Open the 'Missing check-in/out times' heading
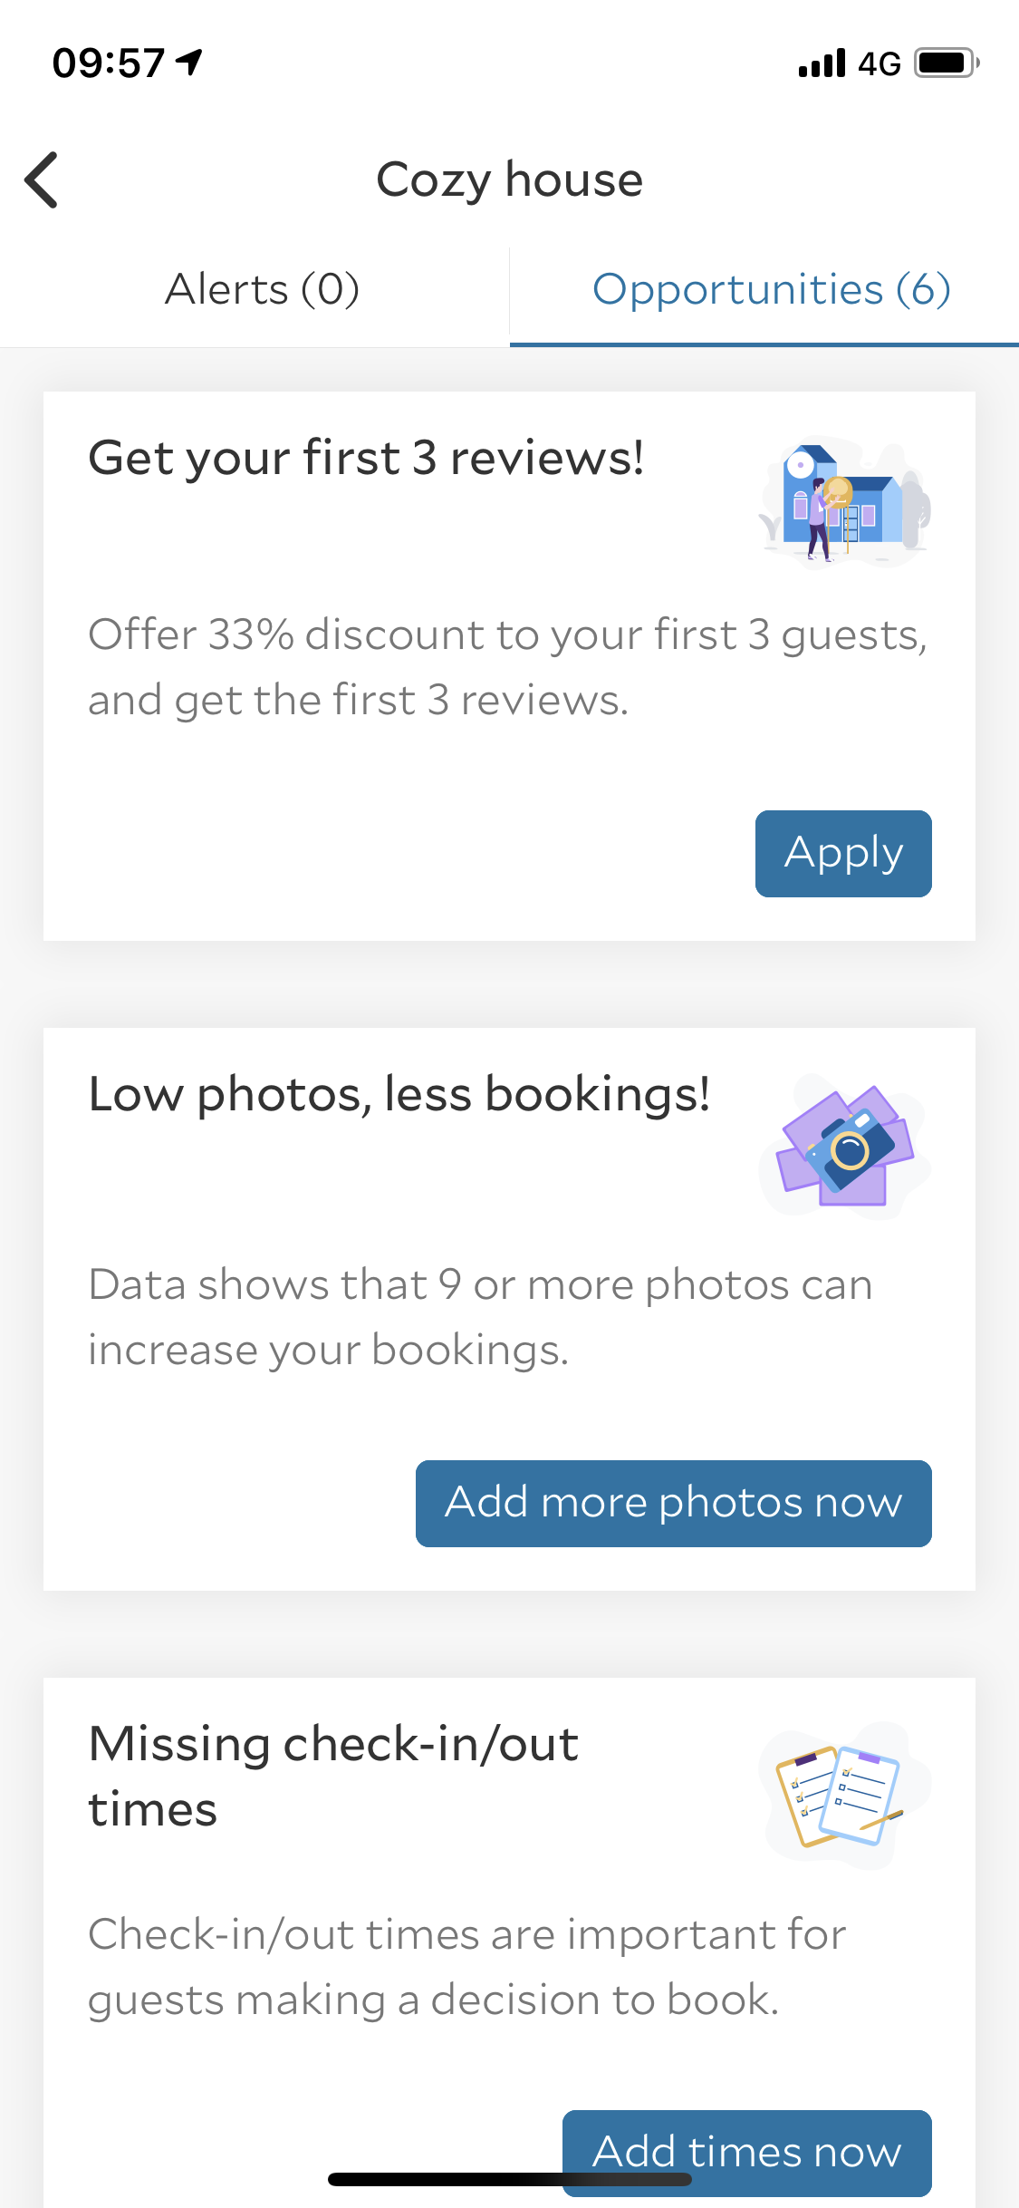Image resolution: width=1019 pixels, height=2208 pixels. 333,1776
